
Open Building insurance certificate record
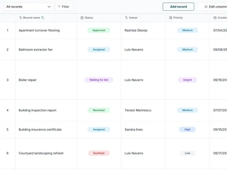tap(40, 129)
